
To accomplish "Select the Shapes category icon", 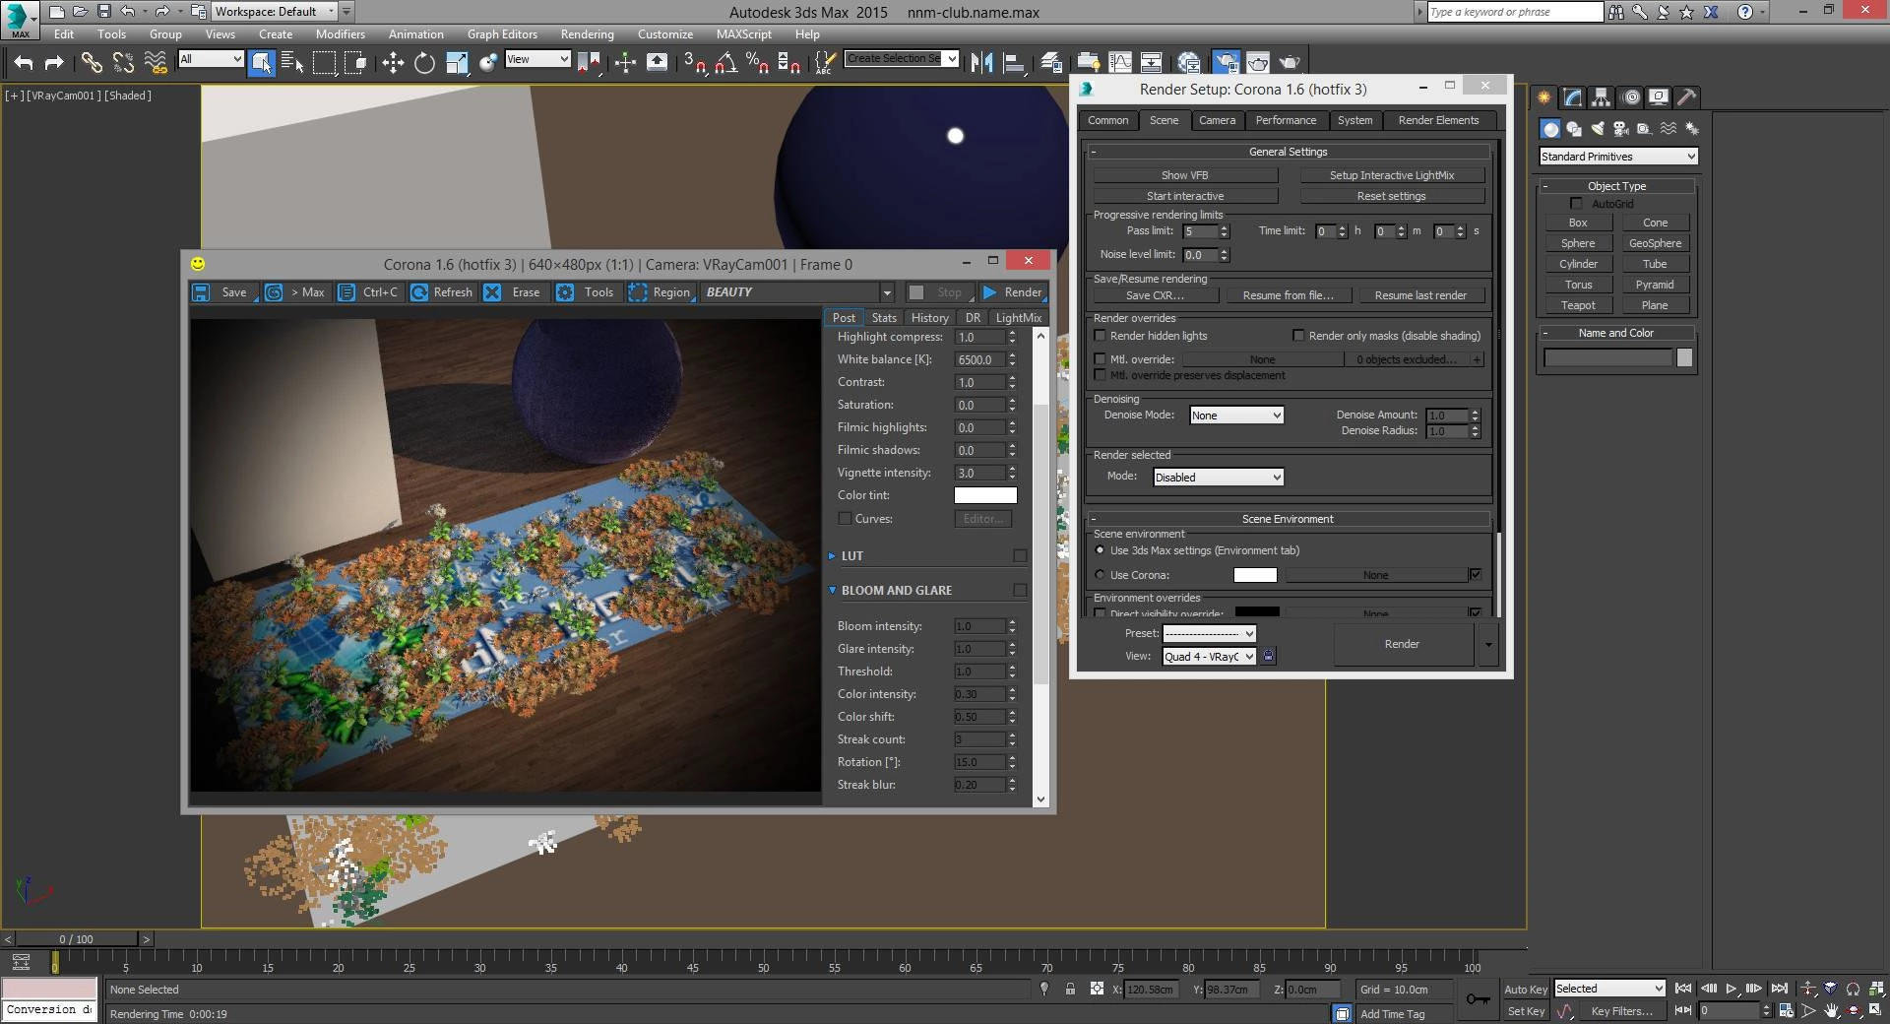I will pos(1574,129).
